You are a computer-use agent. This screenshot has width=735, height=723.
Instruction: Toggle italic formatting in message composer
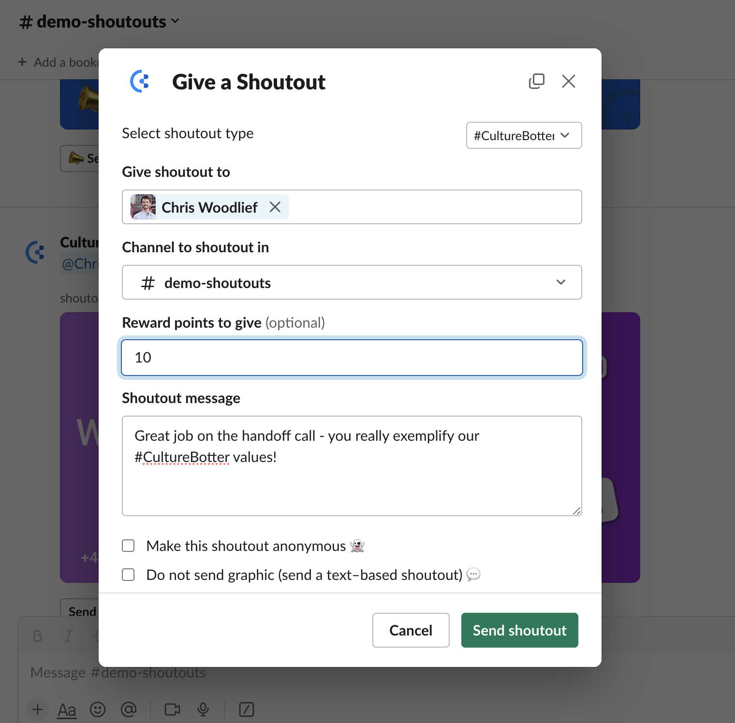tap(69, 636)
